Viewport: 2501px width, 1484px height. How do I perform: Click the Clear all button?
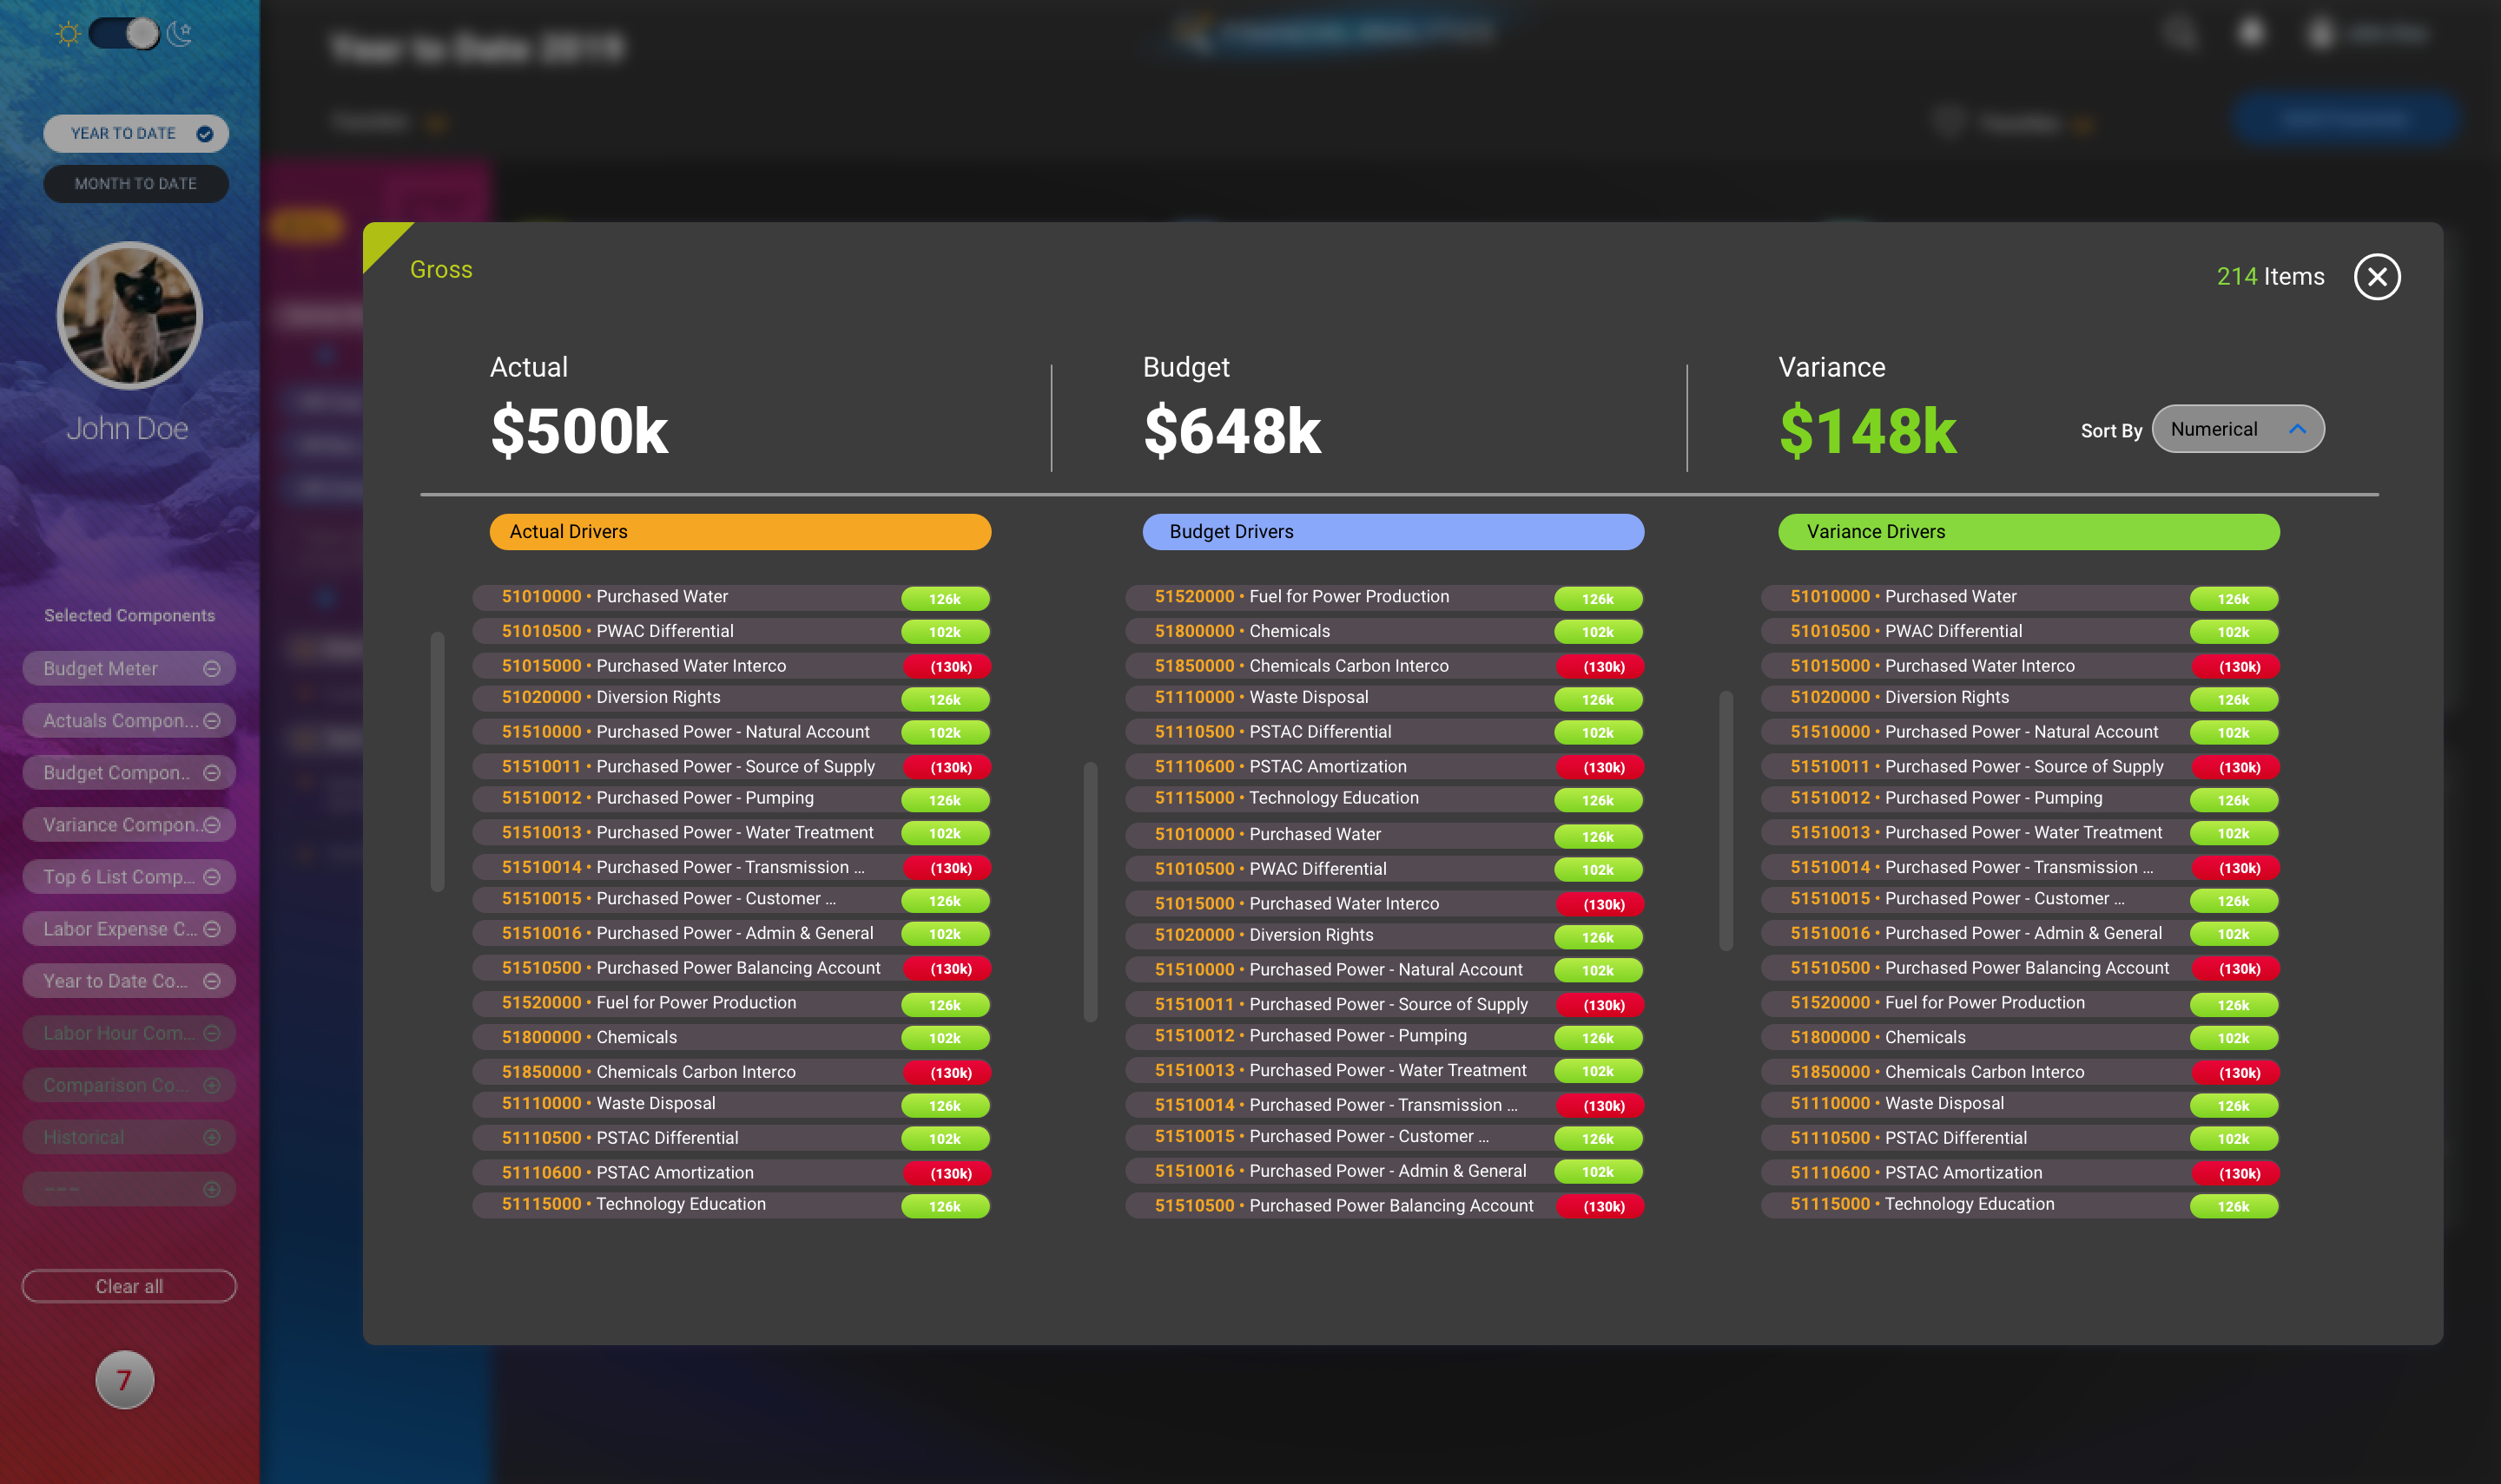[x=129, y=1286]
